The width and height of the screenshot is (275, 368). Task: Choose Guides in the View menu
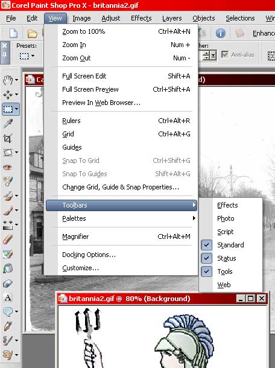[122, 147]
